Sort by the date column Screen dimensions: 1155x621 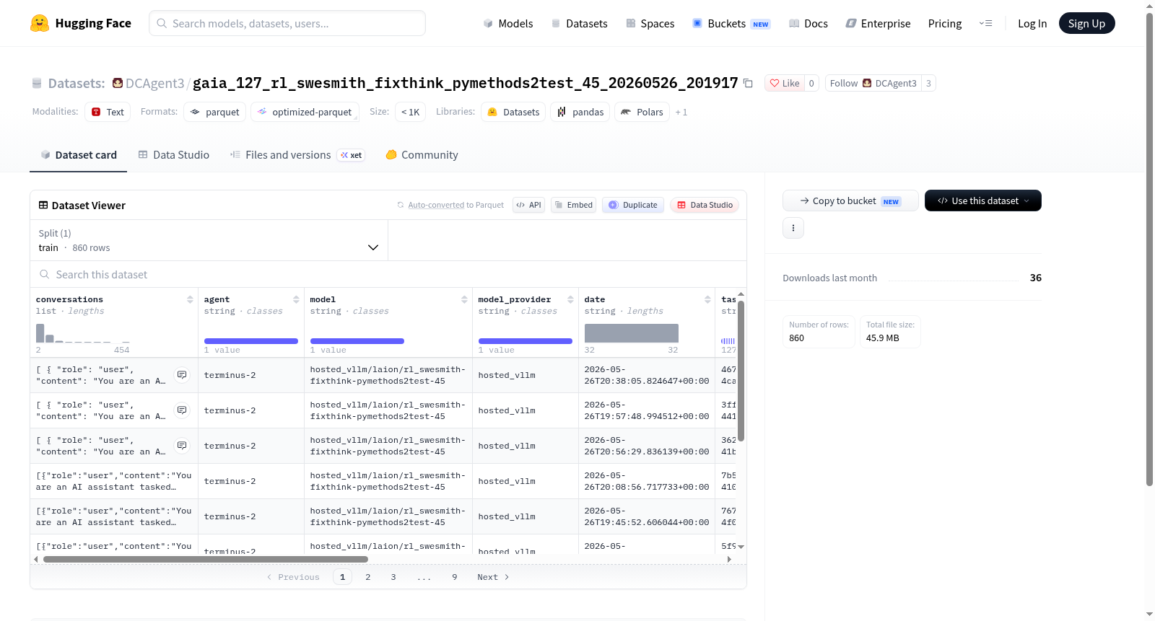[x=707, y=299]
